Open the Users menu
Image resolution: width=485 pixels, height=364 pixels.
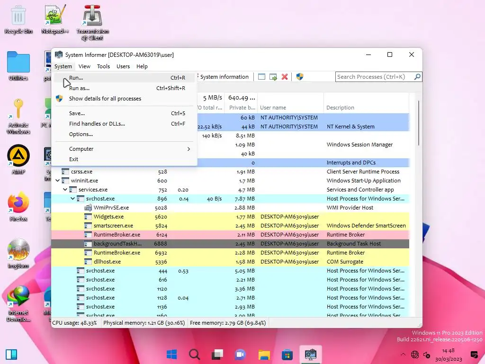pos(123,66)
